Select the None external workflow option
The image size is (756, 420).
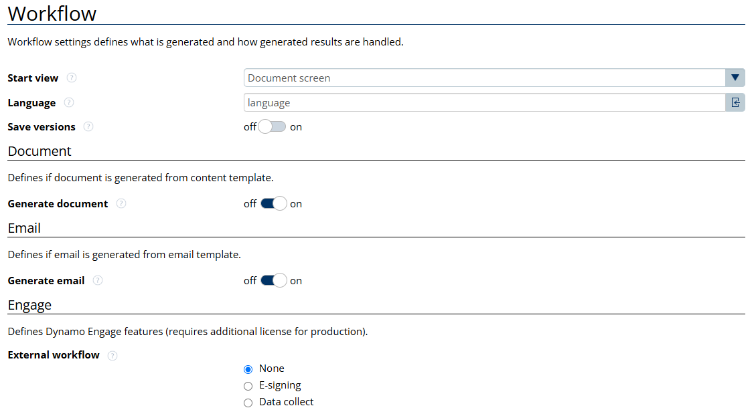pos(248,369)
